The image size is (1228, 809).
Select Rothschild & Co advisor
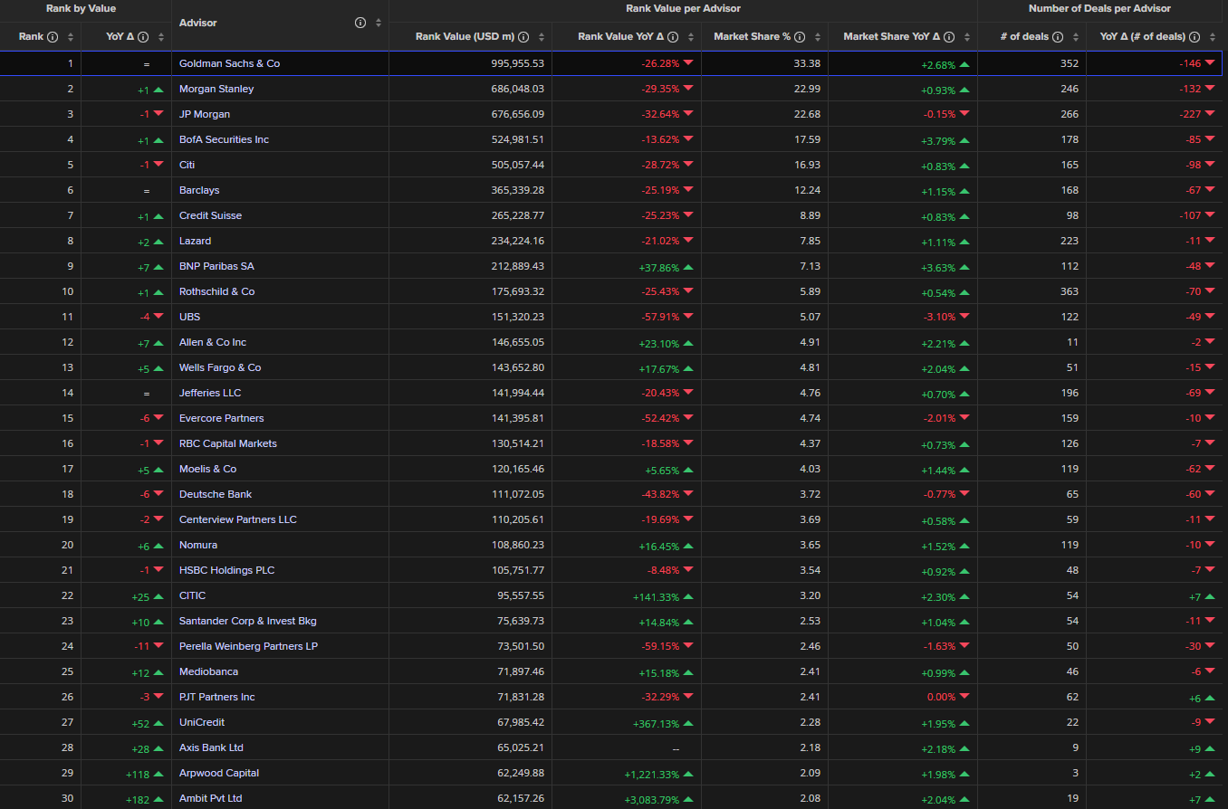pyautogui.click(x=216, y=291)
